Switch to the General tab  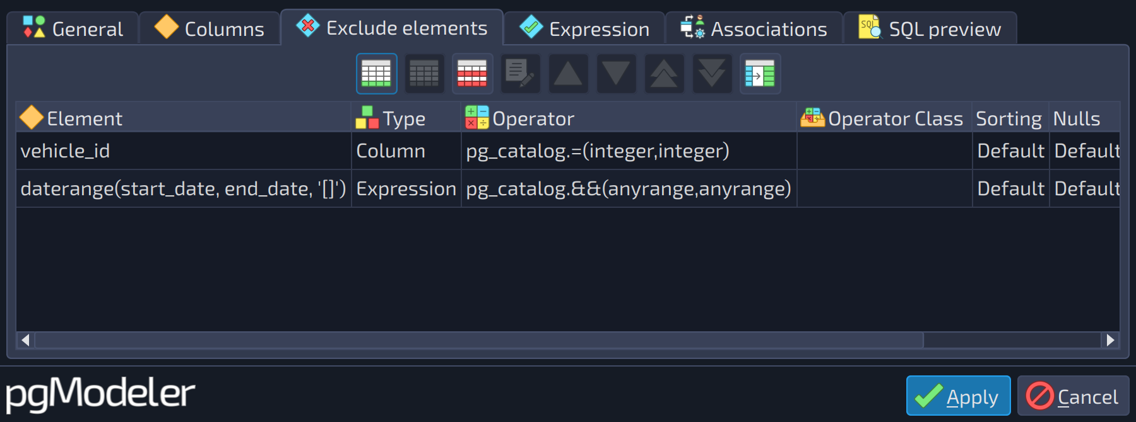[x=73, y=28]
